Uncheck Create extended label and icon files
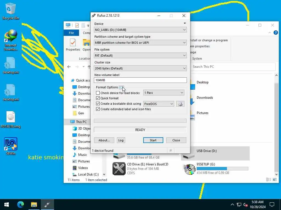Screen dimensions: 281x210 (98, 109)
